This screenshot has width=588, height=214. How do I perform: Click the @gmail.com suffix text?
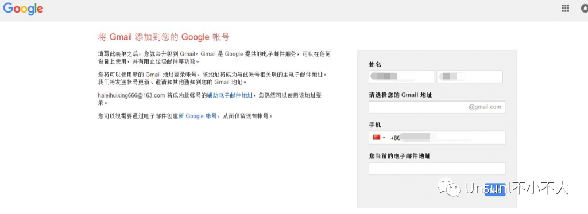pos(485,107)
